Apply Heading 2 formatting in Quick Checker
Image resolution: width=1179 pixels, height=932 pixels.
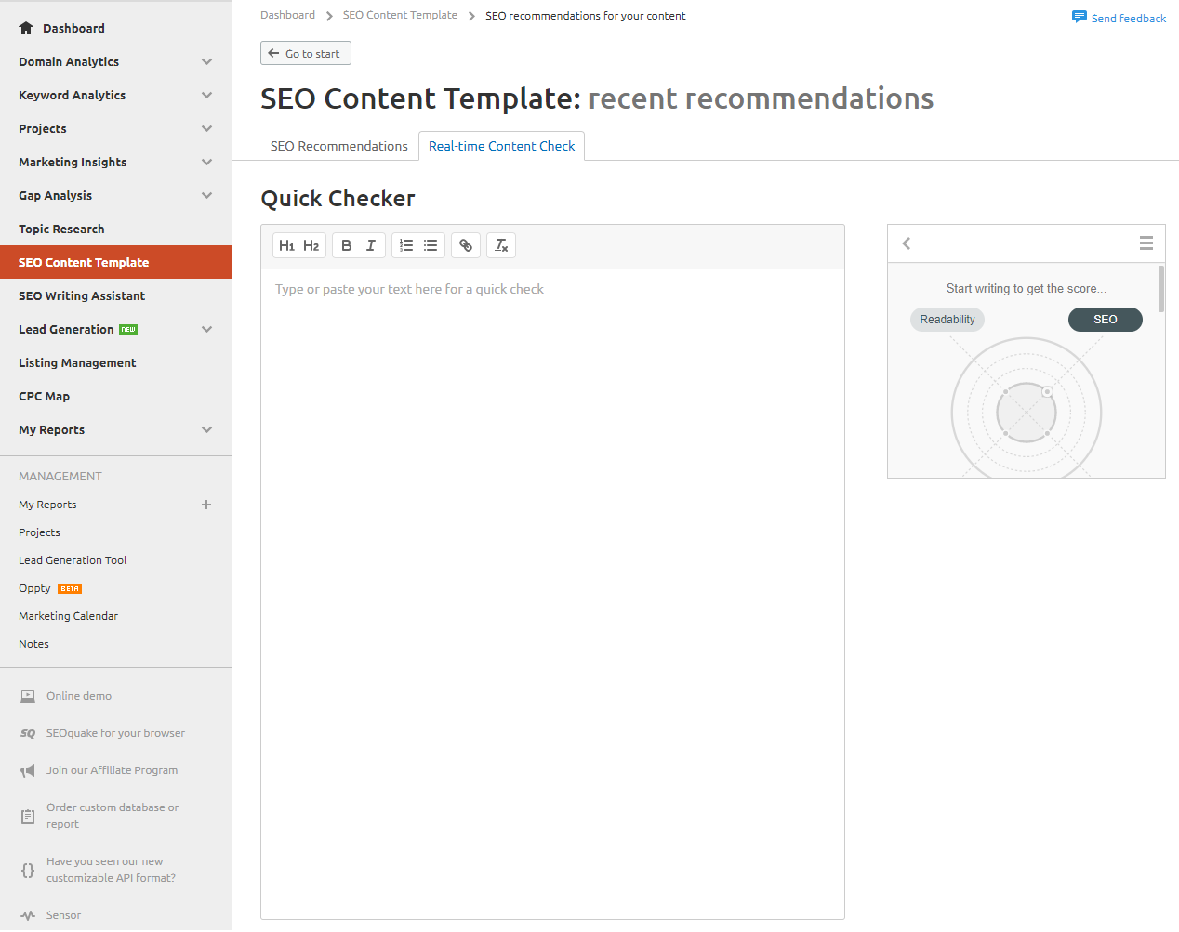311,244
